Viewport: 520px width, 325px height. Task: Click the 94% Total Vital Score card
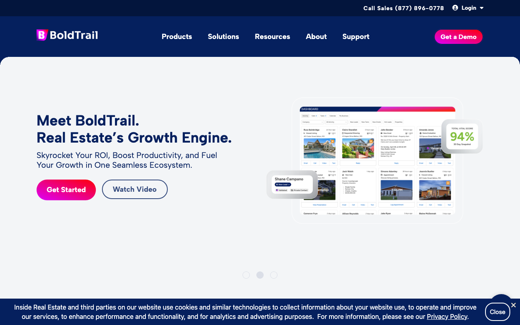[462, 136]
